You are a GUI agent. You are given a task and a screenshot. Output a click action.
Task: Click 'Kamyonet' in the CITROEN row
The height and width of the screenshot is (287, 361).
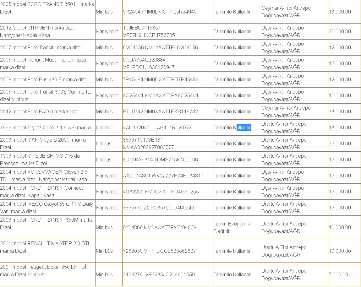click(x=107, y=31)
